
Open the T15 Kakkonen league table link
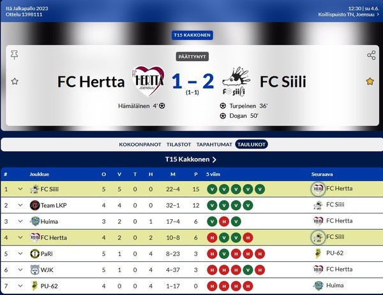point(191,159)
